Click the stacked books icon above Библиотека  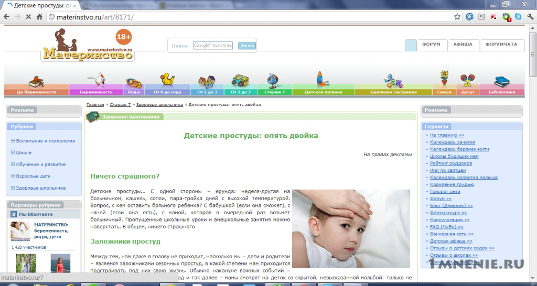point(502,82)
